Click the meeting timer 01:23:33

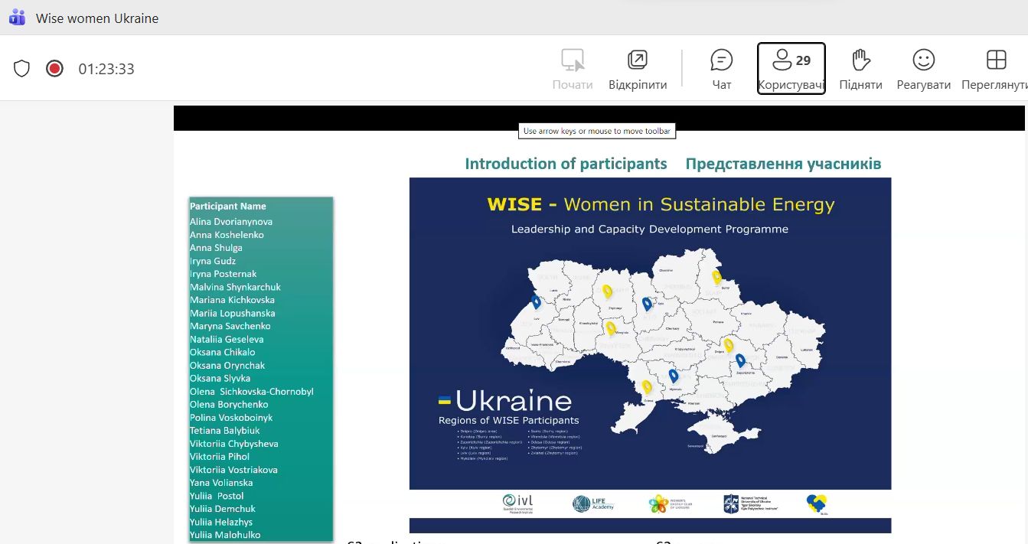pyautogui.click(x=106, y=69)
